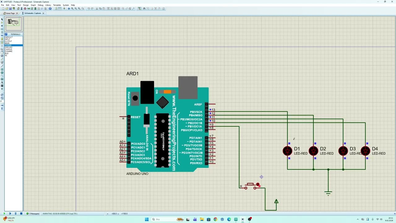Select the Wire Label tool
This screenshot has width=396, height=223.
coord(2,29)
